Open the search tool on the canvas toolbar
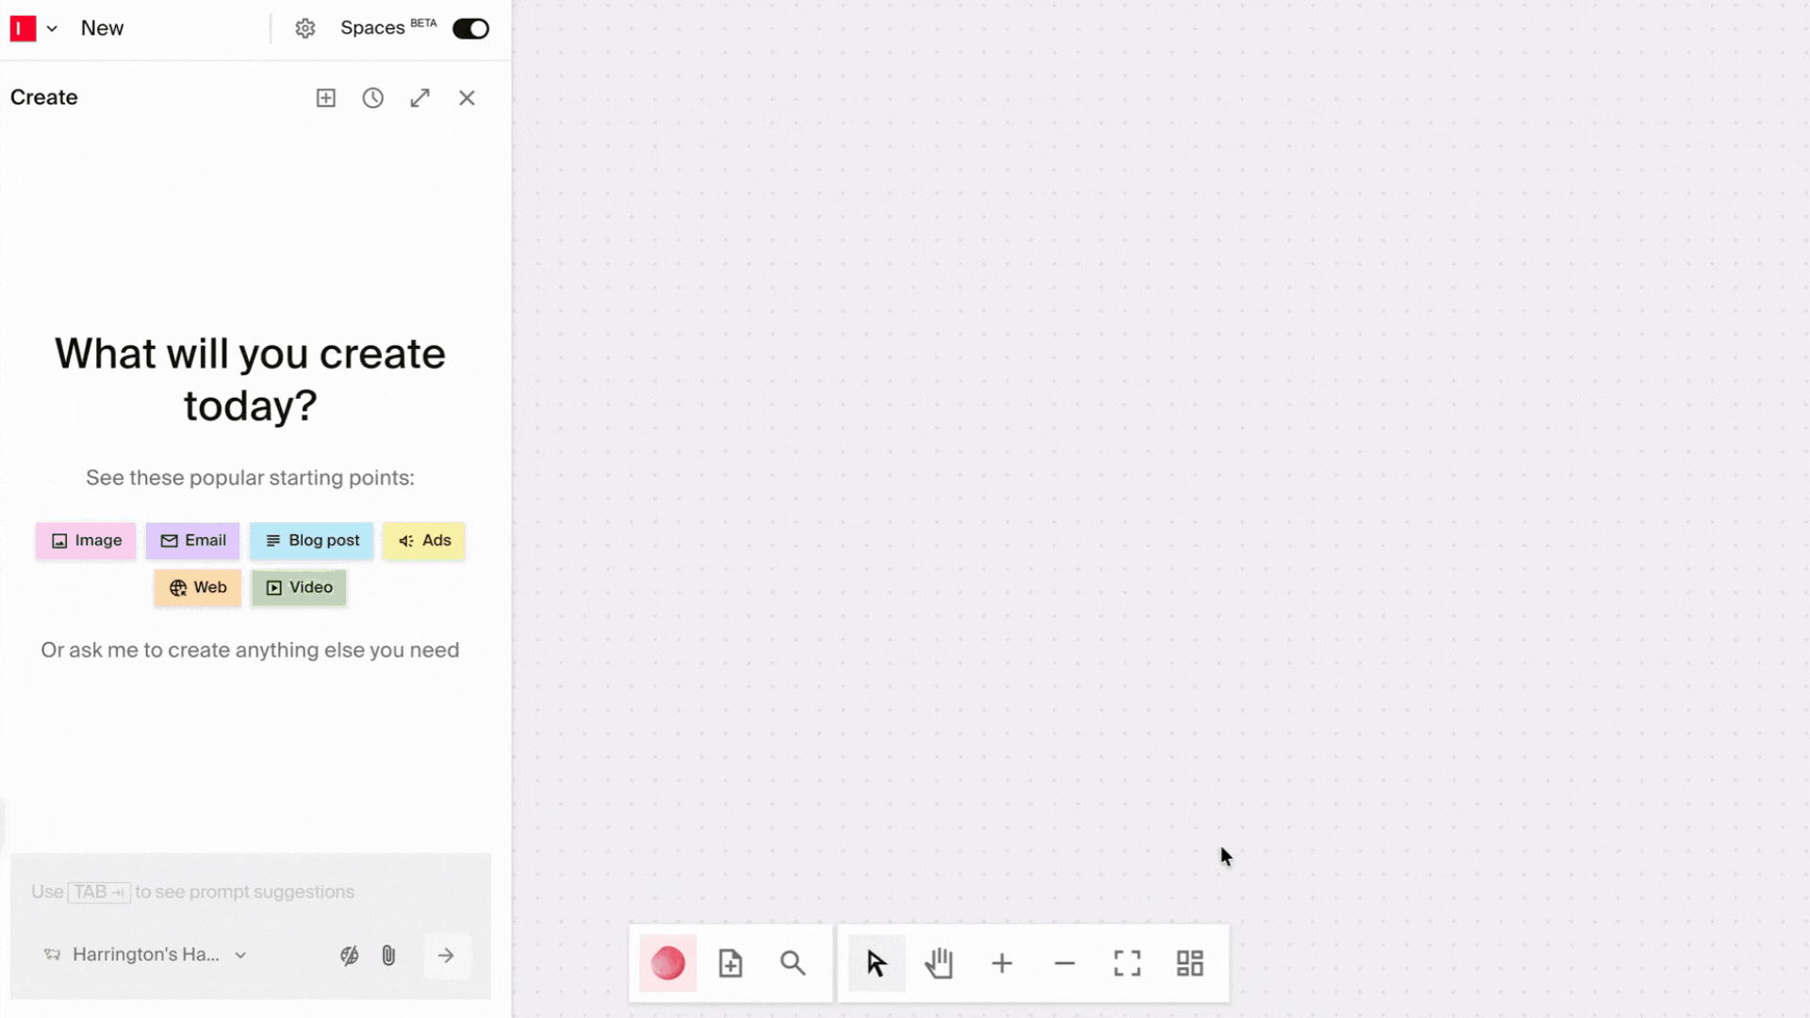 [x=792, y=963]
